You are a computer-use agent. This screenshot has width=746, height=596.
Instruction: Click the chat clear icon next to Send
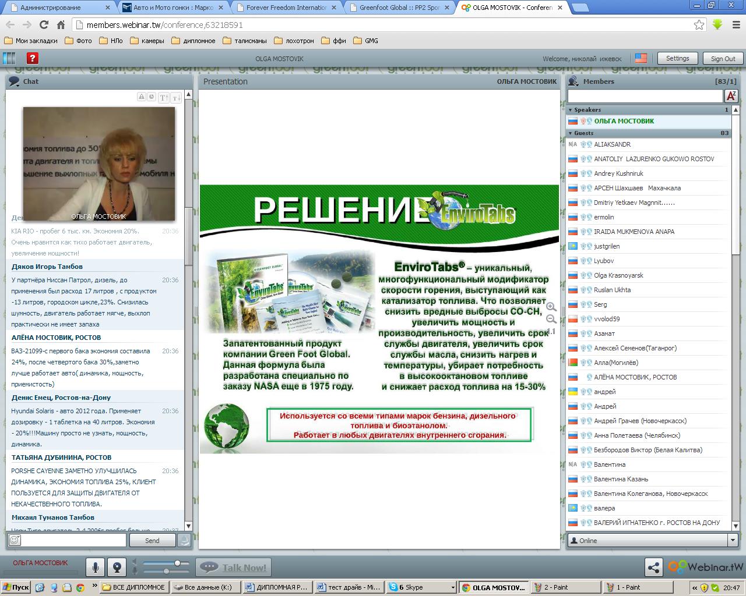point(184,540)
